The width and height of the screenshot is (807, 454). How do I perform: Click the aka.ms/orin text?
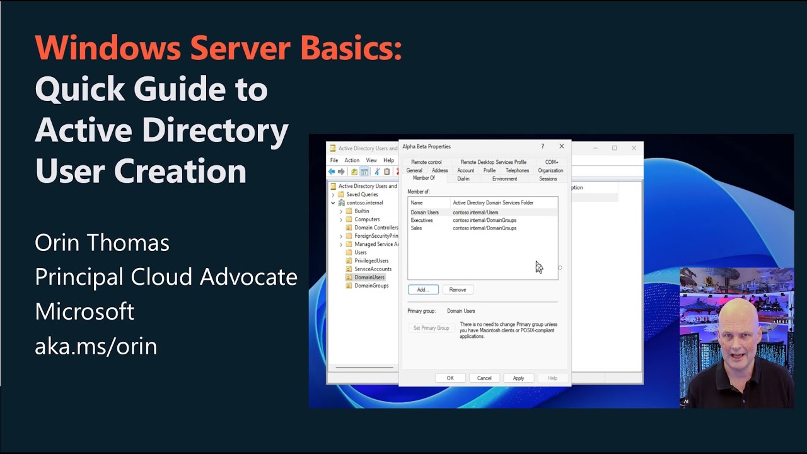96,346
